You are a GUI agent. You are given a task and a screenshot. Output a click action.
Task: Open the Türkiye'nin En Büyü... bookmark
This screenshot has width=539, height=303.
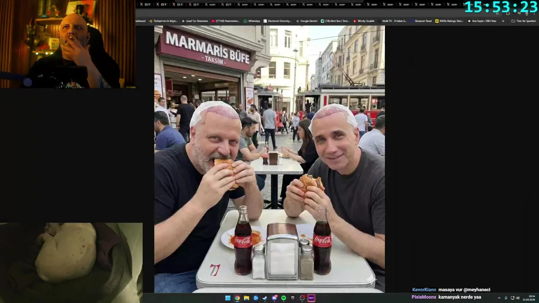click(163, 21)
